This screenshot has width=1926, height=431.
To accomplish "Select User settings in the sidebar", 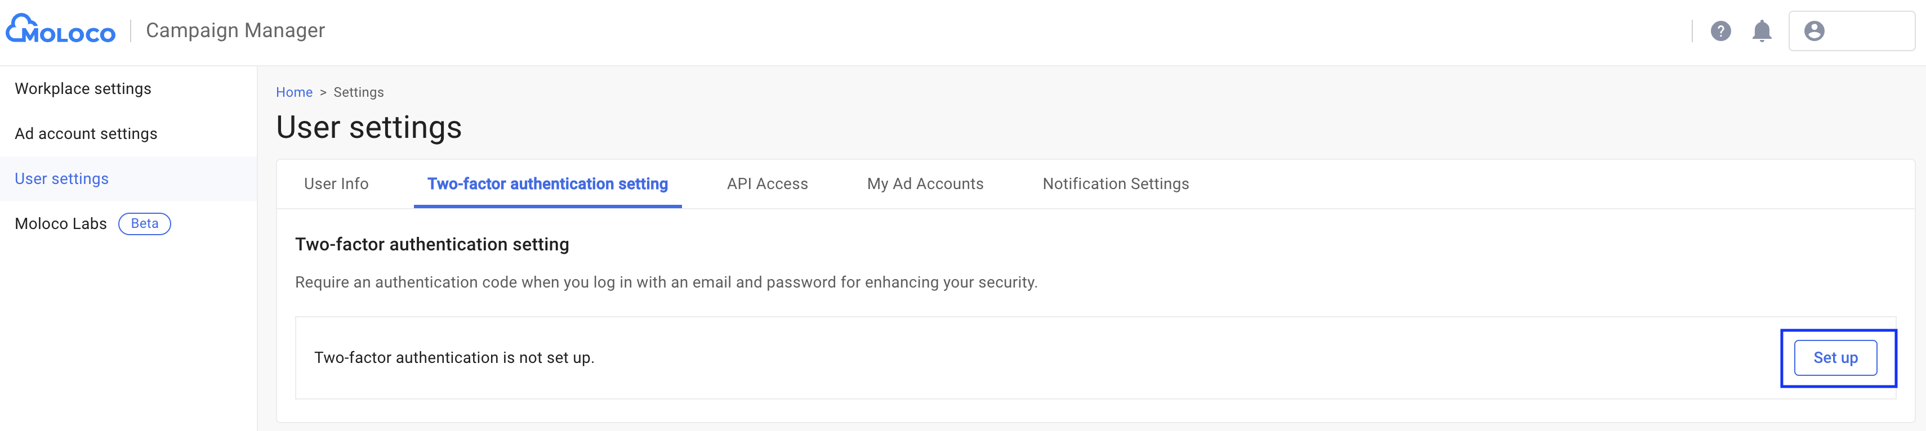I will (62, 178).
